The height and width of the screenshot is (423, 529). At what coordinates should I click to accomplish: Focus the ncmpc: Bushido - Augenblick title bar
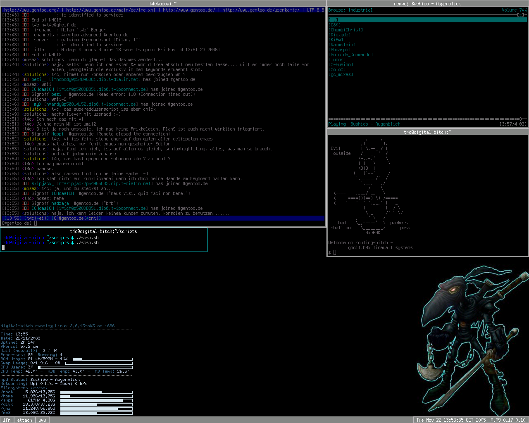pyautogui.click(x=427, y=3)
